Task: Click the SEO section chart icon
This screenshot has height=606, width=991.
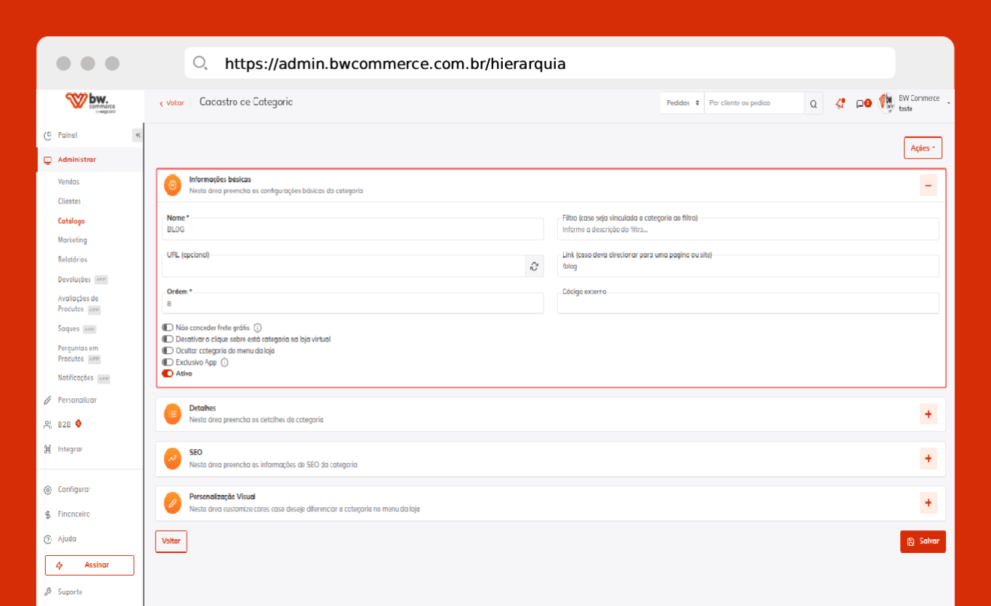Action: [x=172, y=458]
